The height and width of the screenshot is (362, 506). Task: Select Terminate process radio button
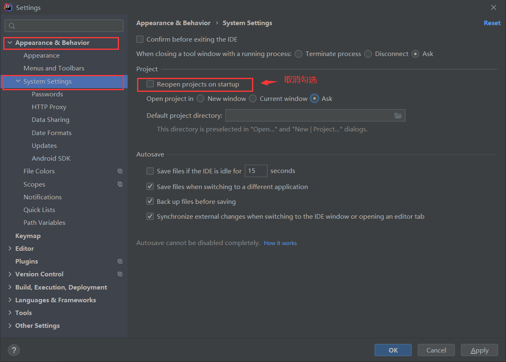[298, 54]
